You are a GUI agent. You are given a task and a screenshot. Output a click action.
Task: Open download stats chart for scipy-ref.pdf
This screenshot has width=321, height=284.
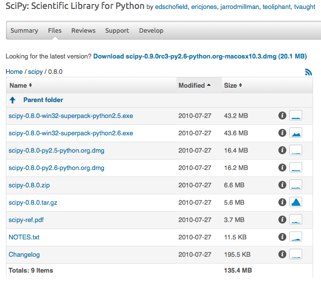296,220
